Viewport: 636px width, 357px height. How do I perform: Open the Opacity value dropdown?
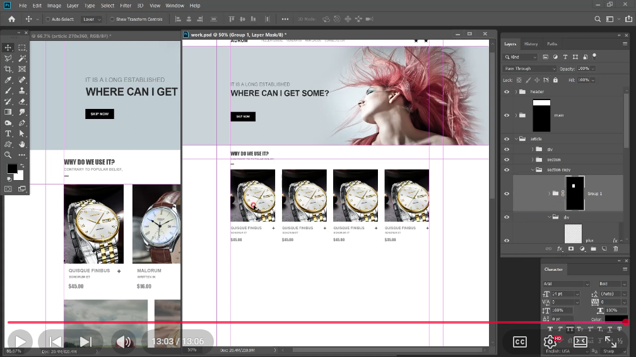[592, 69]
